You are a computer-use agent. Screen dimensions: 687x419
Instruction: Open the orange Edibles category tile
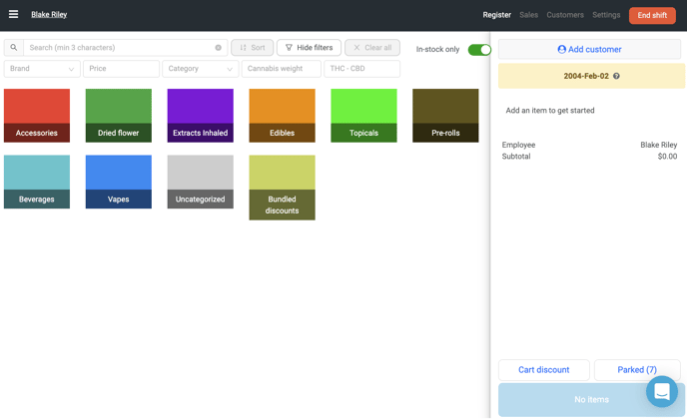click(283, 116)
